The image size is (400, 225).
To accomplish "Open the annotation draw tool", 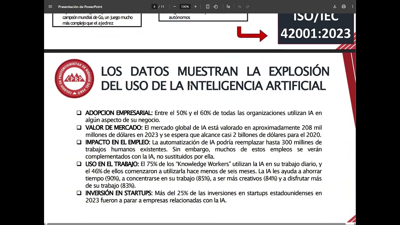I will tap(228, 7).
